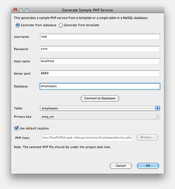
Task: Click the dialog description text about MySQL
Action: 81,18
